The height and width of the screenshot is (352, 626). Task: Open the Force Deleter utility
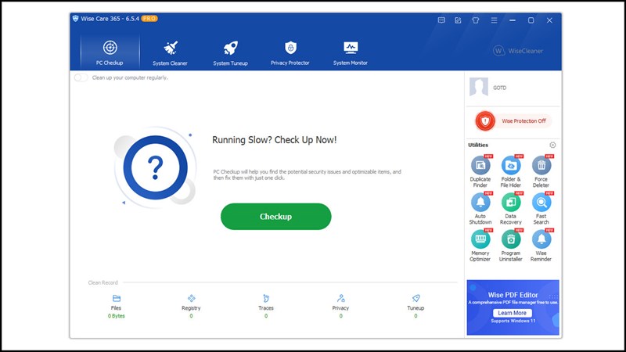coord(541,171)
